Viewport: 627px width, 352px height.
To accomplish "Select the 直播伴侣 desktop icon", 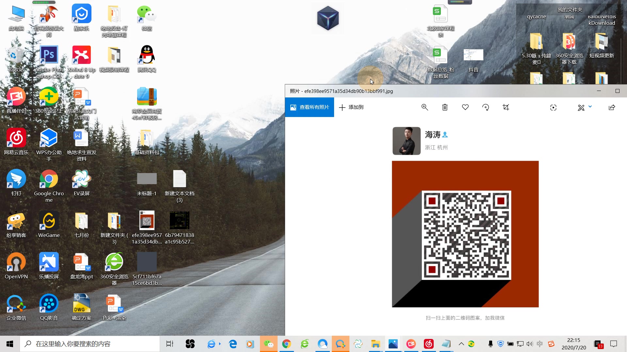I will coord(16,100).
